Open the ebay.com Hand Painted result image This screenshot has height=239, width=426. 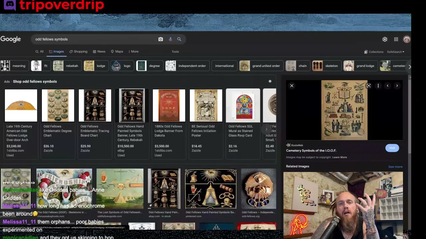coord(164,188)
